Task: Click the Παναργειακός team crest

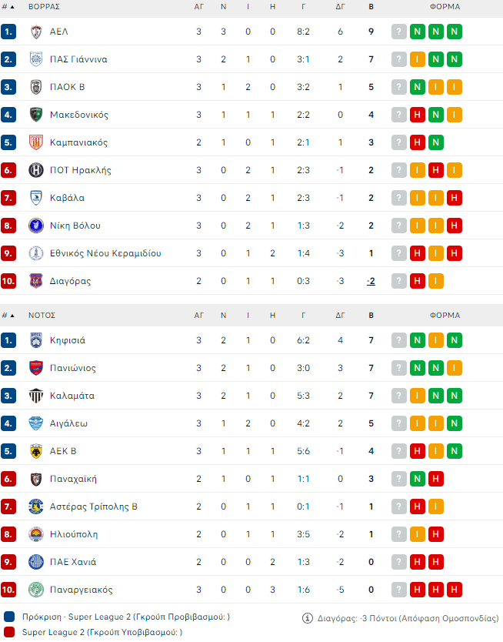Action: tap(35, 590)
